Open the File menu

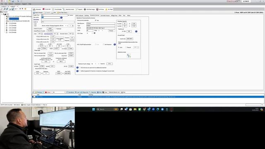click(x=2, y=4)
